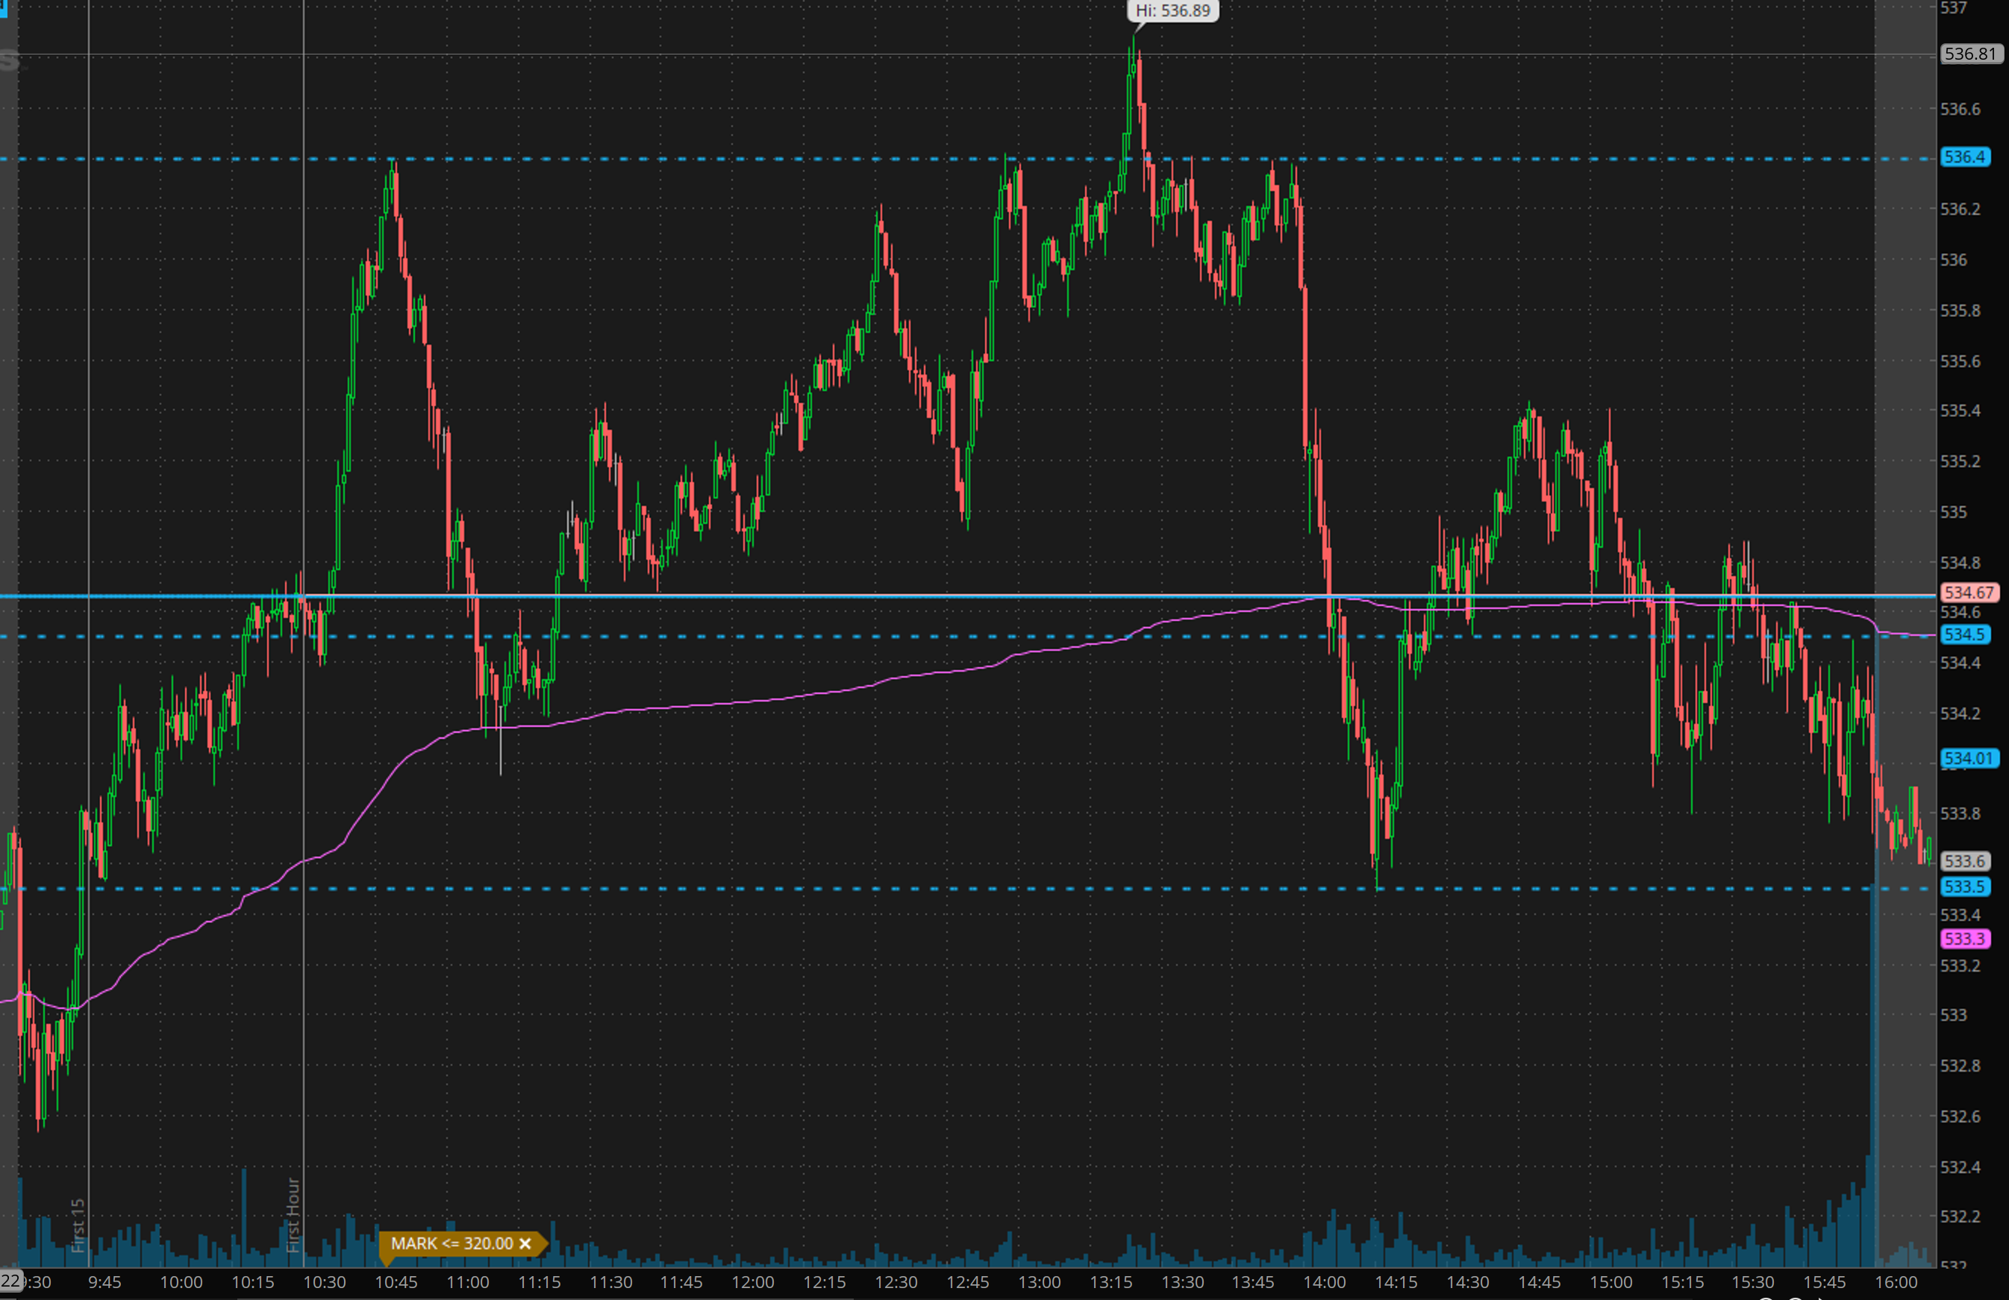2009x1300 pixels.
Task: Select the 534.67 red price tag
Action: click(x=1969, y=593)
